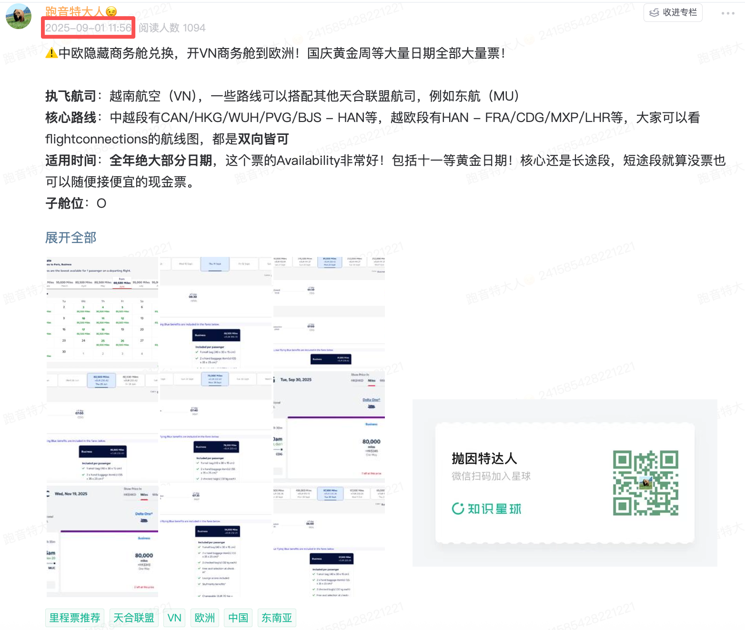
Task: Open the Tue, Sep 30, 2025 flight thumbnail
Action: click(x=329, y=426)
